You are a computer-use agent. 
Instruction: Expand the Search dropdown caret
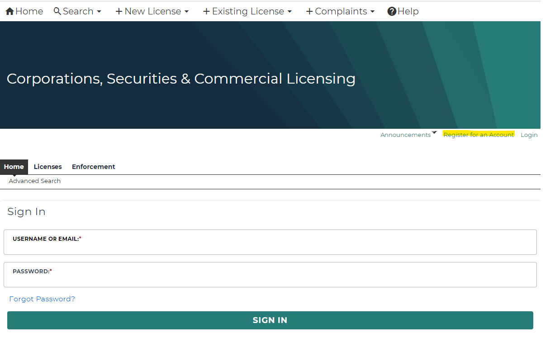pyautogui.click(x=99, y=12)
